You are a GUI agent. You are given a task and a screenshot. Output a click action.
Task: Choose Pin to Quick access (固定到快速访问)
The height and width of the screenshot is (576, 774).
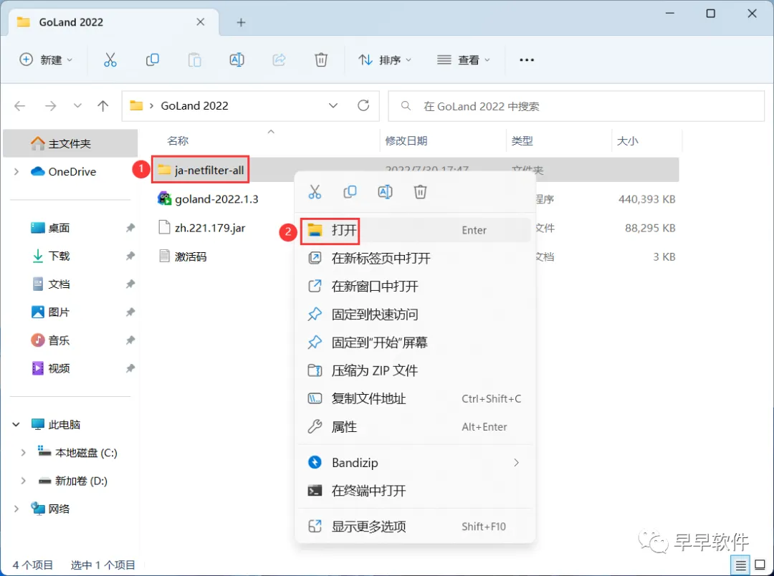point(415,315)
